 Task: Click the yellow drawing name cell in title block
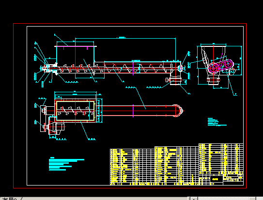pyautogui.click(x=217, y=179)
